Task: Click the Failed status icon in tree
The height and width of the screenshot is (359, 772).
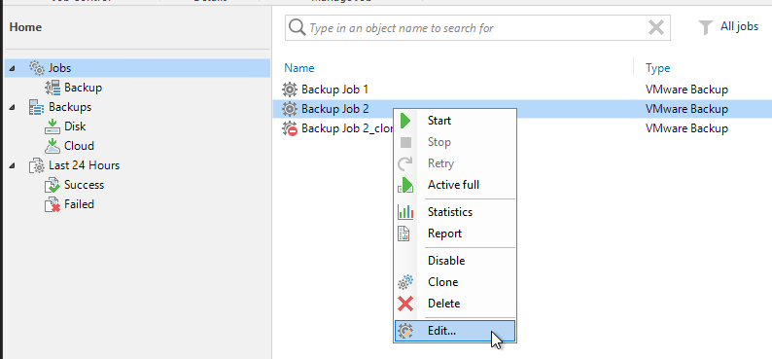Action: tap(53, 204)
